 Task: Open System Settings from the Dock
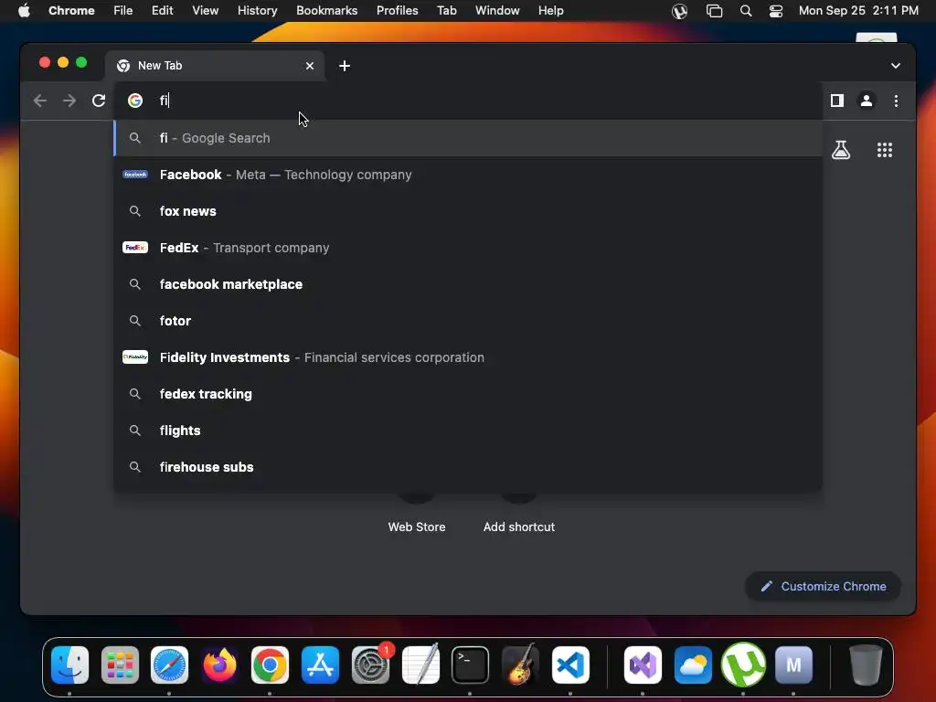point(371,665)
